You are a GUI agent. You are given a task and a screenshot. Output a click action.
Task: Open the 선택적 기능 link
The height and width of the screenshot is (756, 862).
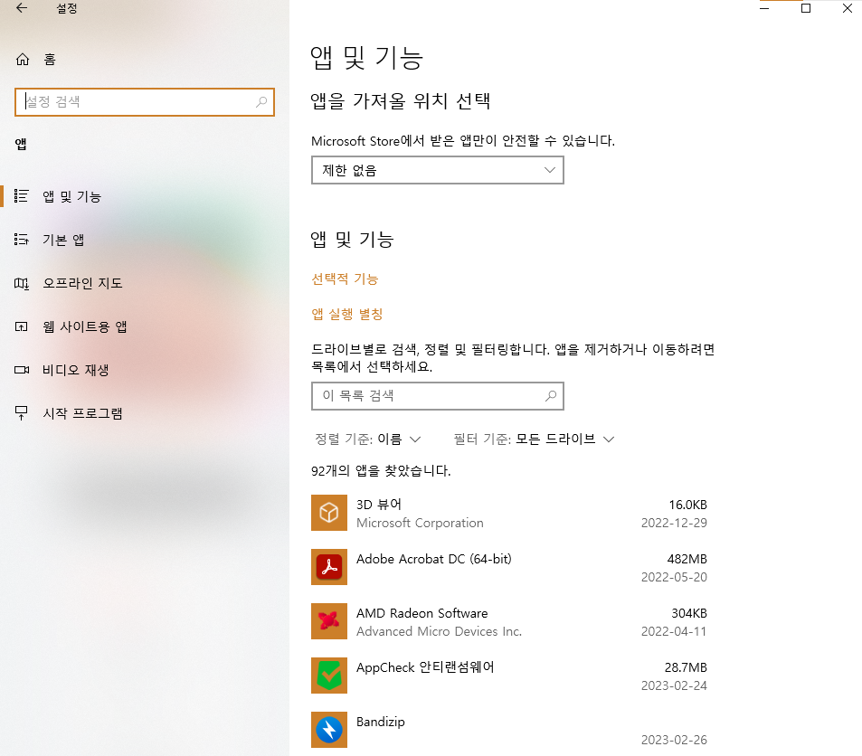[x=345, y=279]
